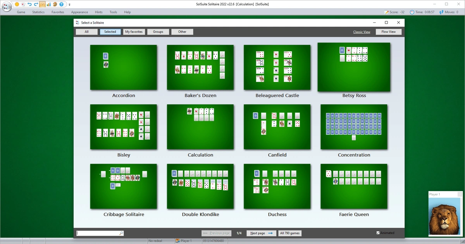Expand the quick access toolbar customize arrow
Viewport: 465px width, 244px height.
[69, 5]
